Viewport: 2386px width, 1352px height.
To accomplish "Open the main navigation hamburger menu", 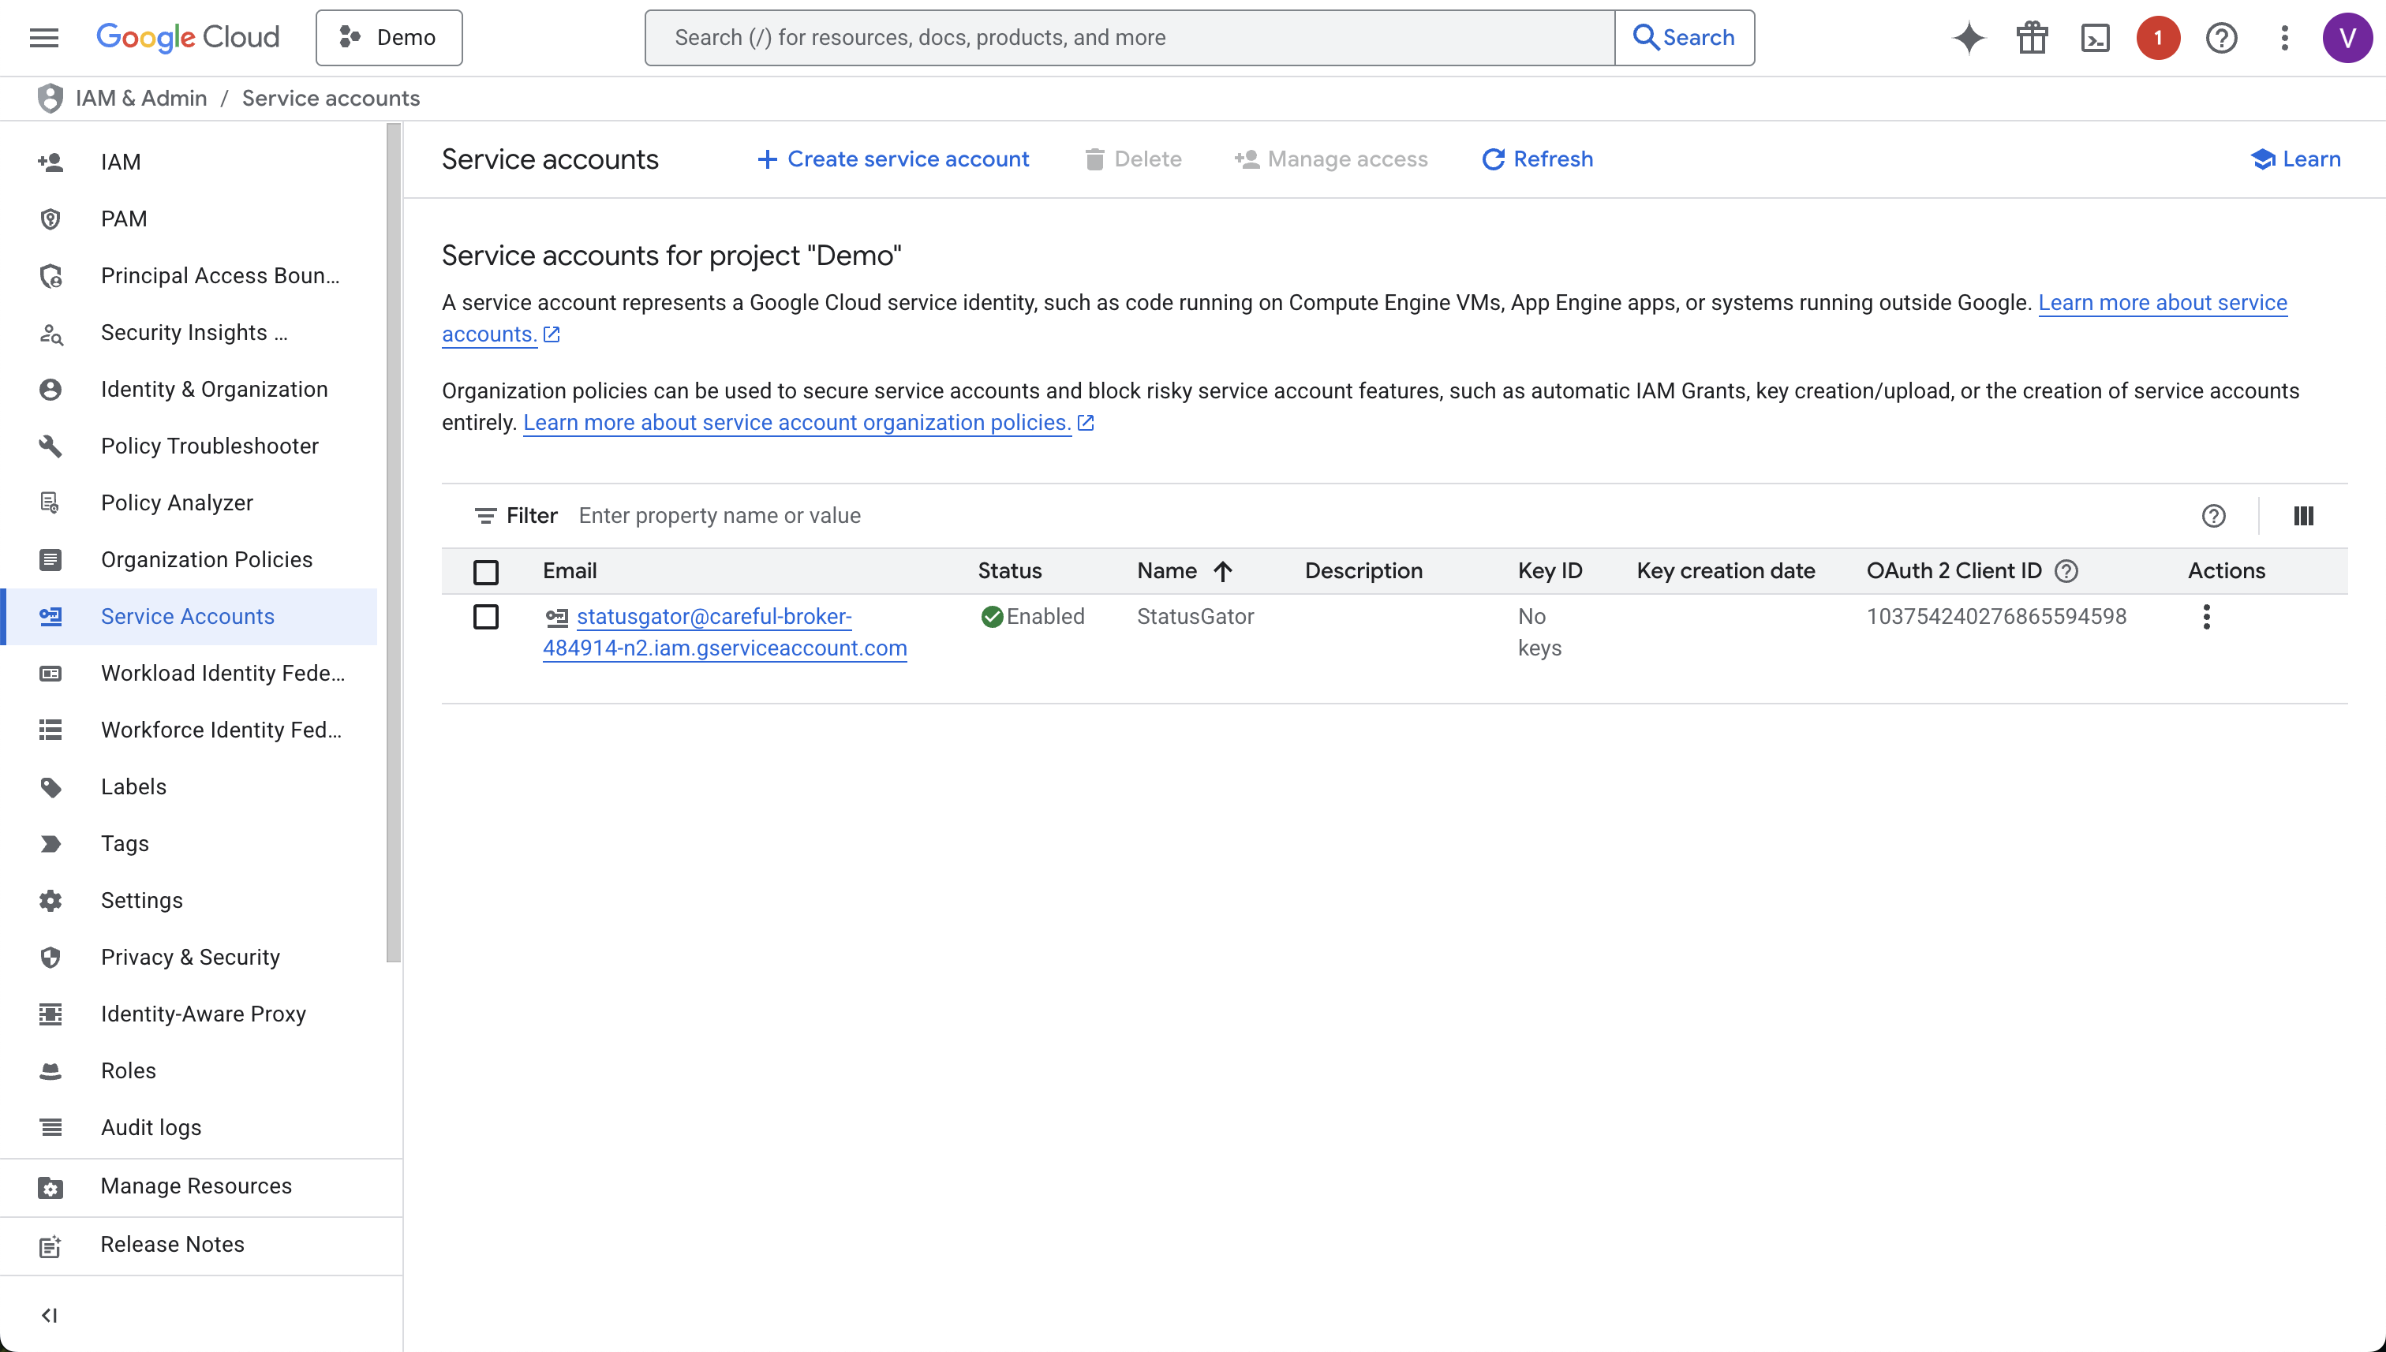I will point(43,38).
